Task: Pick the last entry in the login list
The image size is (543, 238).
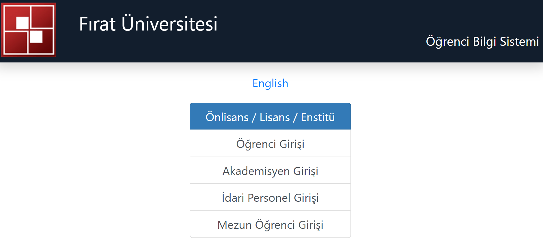Action: tap(270, 225)
